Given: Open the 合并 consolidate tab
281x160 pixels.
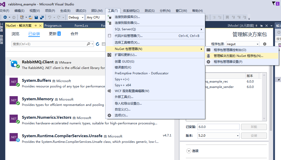Looking at the screenshot, I should [74, 34].
